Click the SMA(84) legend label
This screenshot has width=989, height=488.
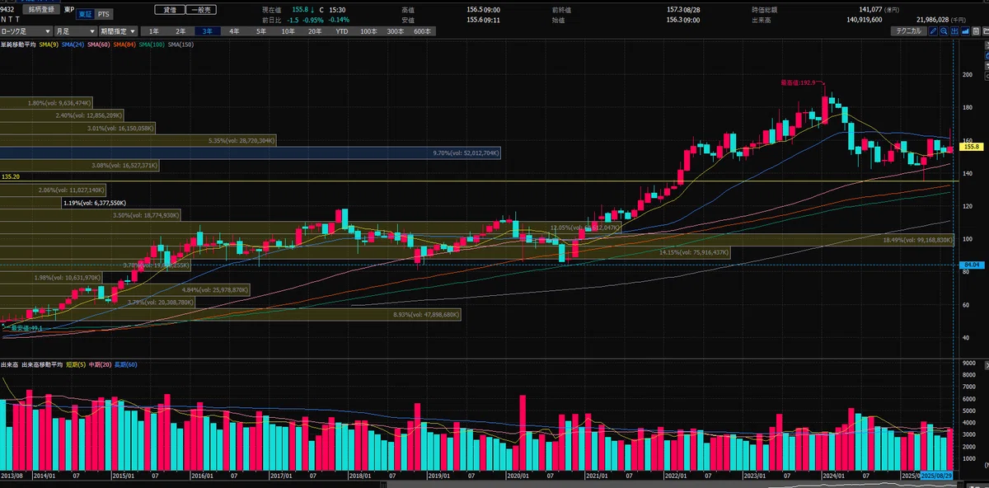125,44
